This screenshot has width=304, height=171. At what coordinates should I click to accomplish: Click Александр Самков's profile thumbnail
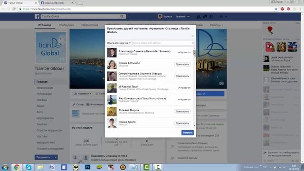point(112,53)
